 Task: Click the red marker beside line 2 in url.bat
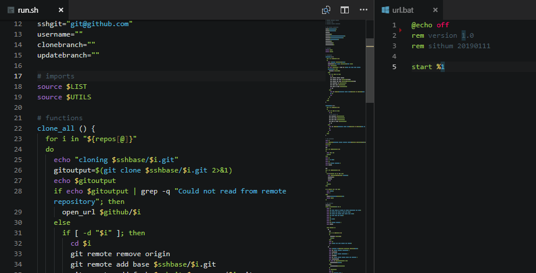point(401,30)
